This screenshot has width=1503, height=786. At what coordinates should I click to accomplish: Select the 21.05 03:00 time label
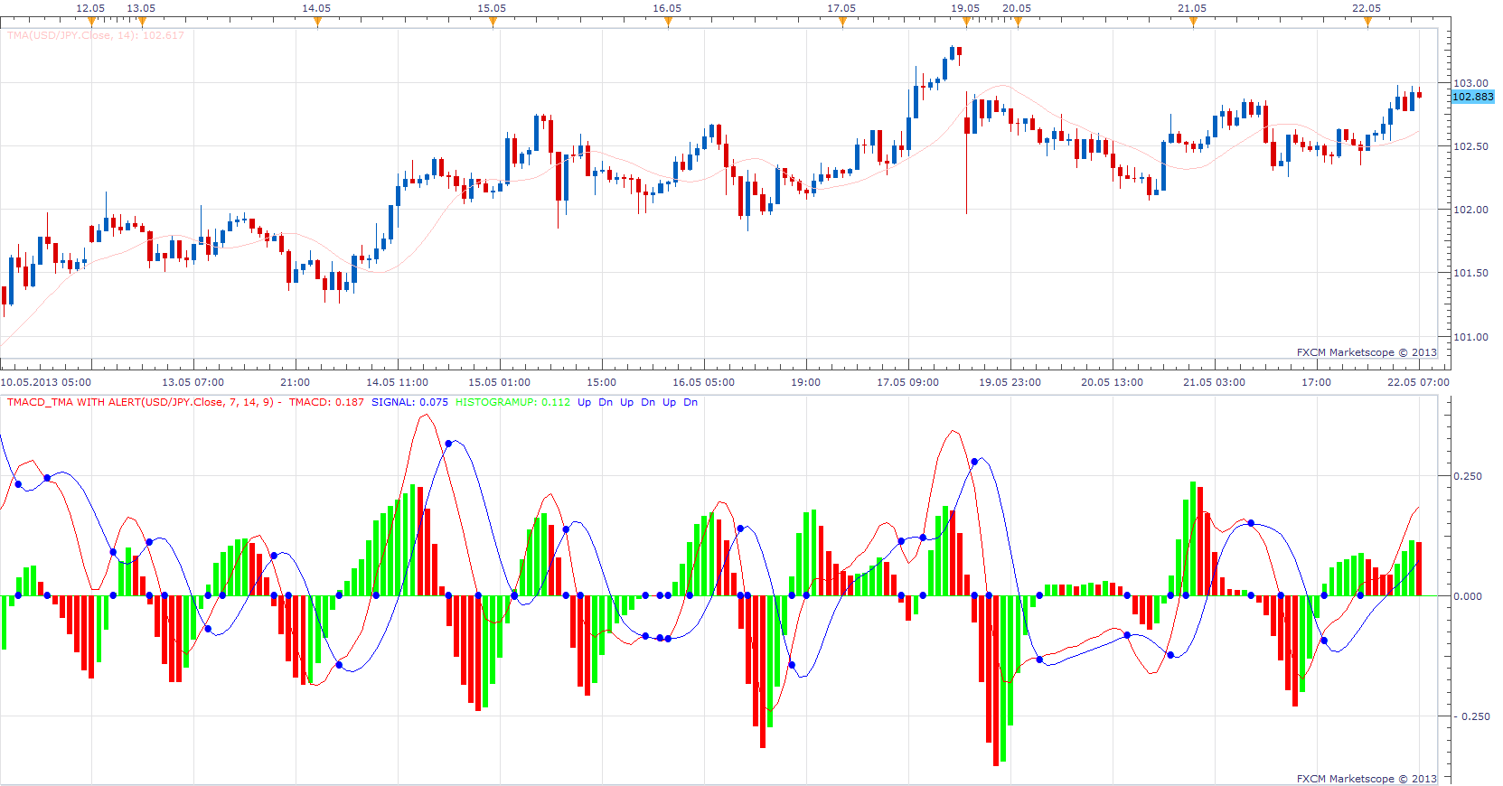(x=1214, y=382)
